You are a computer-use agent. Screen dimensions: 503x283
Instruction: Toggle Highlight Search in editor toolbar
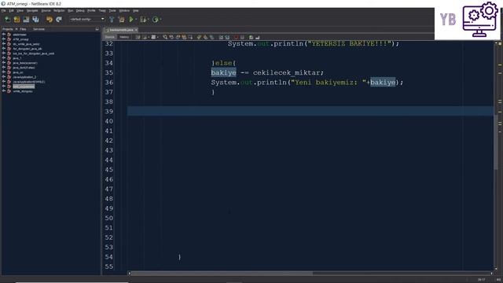pyautogui.click(x=184, y=37)
